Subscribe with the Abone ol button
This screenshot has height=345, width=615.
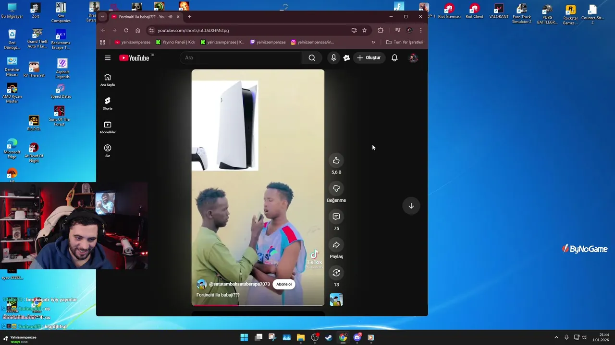(x=284, y=284)
